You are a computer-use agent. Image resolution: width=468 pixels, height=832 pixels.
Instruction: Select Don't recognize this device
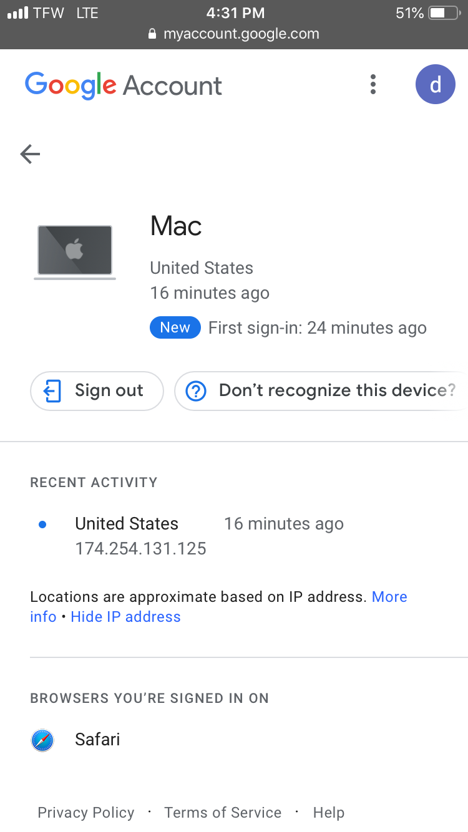pyautogui.click(x=321, y=391)
